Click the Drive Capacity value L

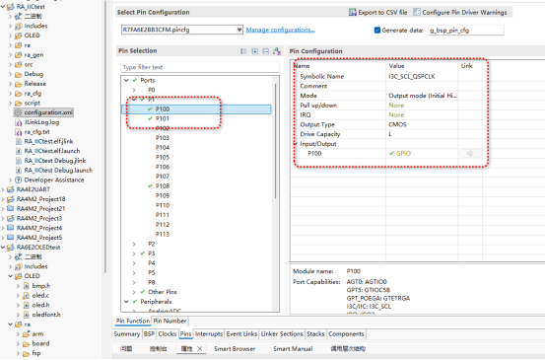pos(390,134)
